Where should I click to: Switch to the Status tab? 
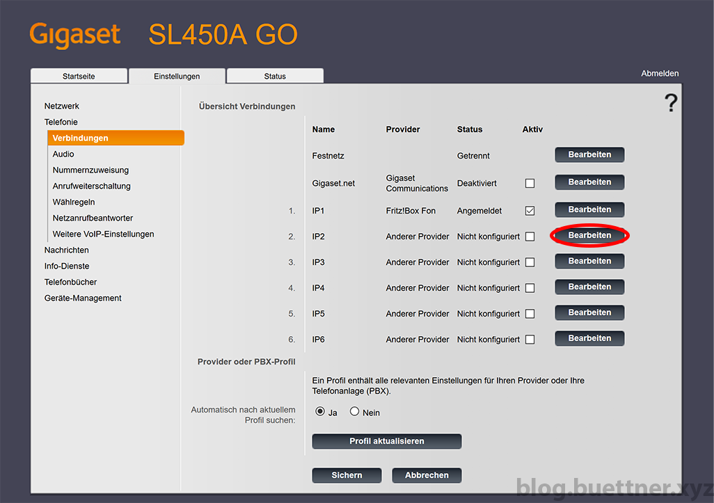tap(275, 76)
